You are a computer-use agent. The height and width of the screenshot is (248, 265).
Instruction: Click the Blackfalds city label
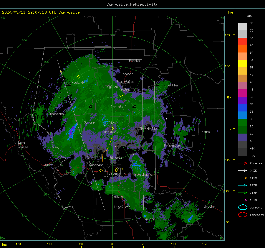(x=125, y=82)
